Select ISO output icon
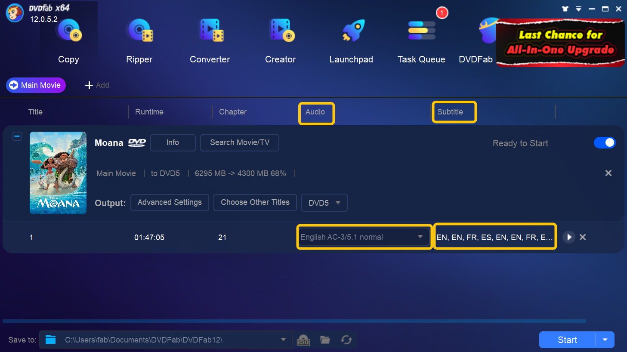The height and width of the screenshot is (352, 627). (303, 340)
